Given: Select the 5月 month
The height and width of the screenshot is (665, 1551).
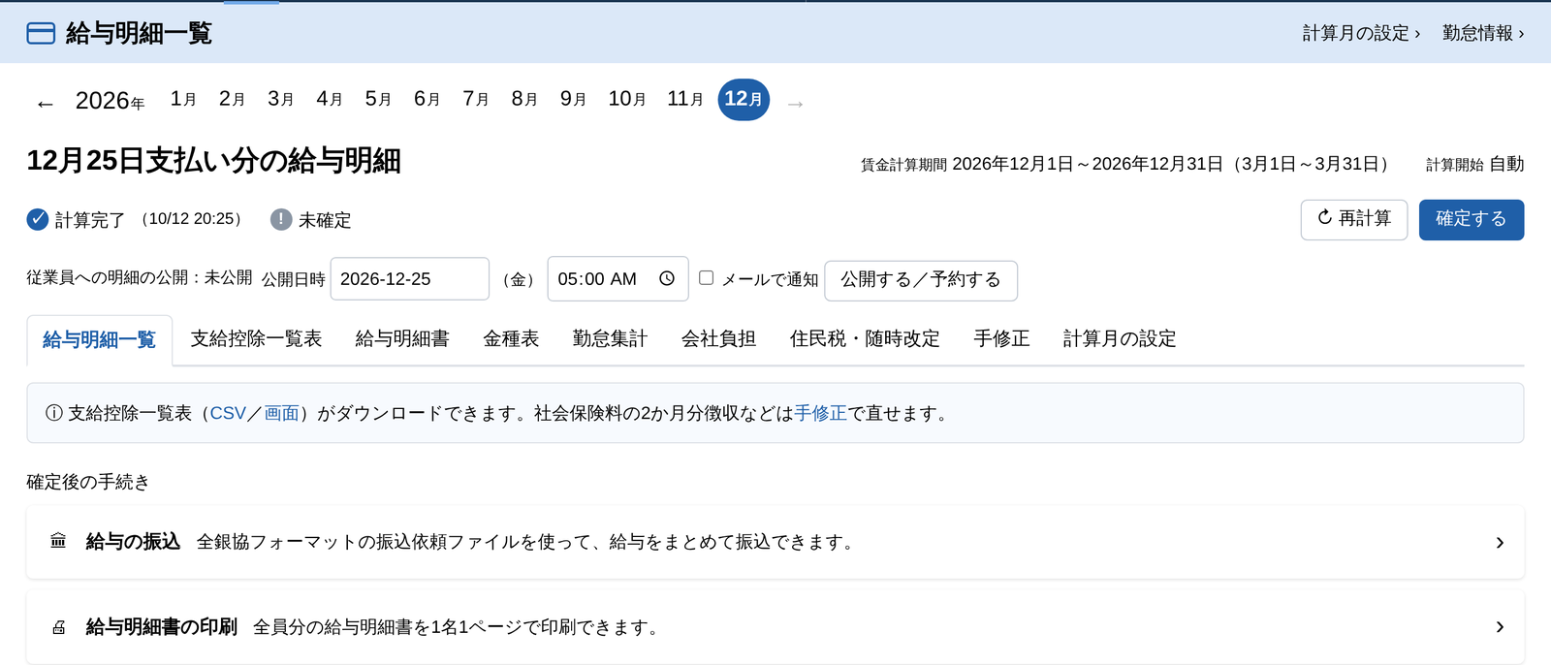Looking at the screenshot, I should click(x=378, y=99).
